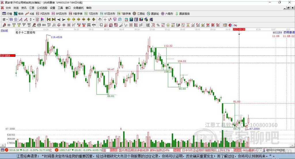Open the 交易委托 menu
This screenshot has width=295, height=159.
78,8
